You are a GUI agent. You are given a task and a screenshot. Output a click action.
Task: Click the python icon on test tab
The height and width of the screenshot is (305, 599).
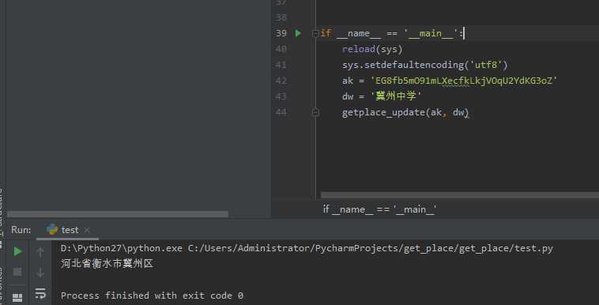[52, 229]
